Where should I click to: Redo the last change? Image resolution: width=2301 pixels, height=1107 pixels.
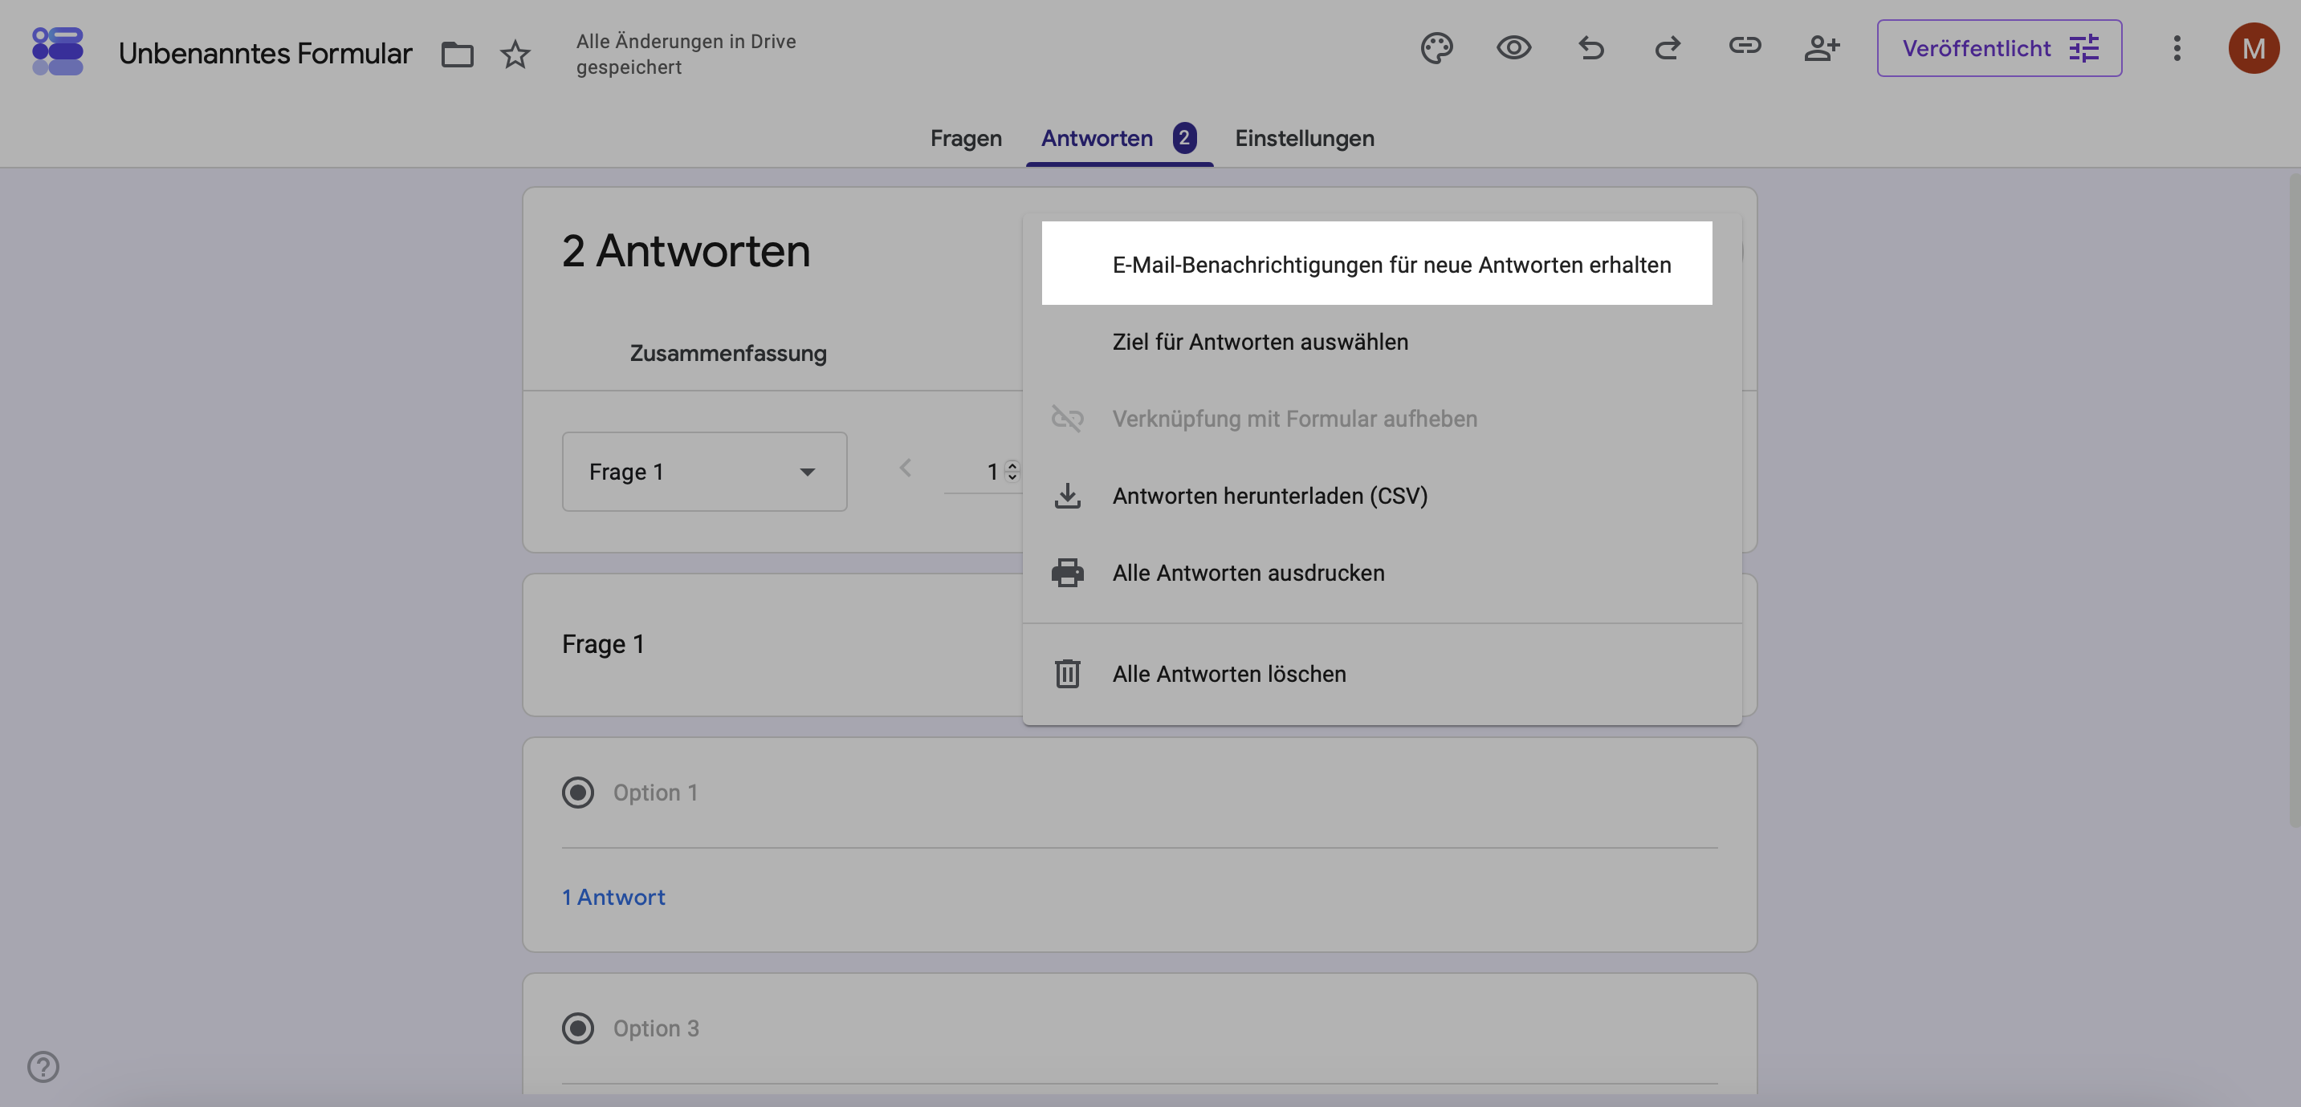click(x=1667, y=48)
